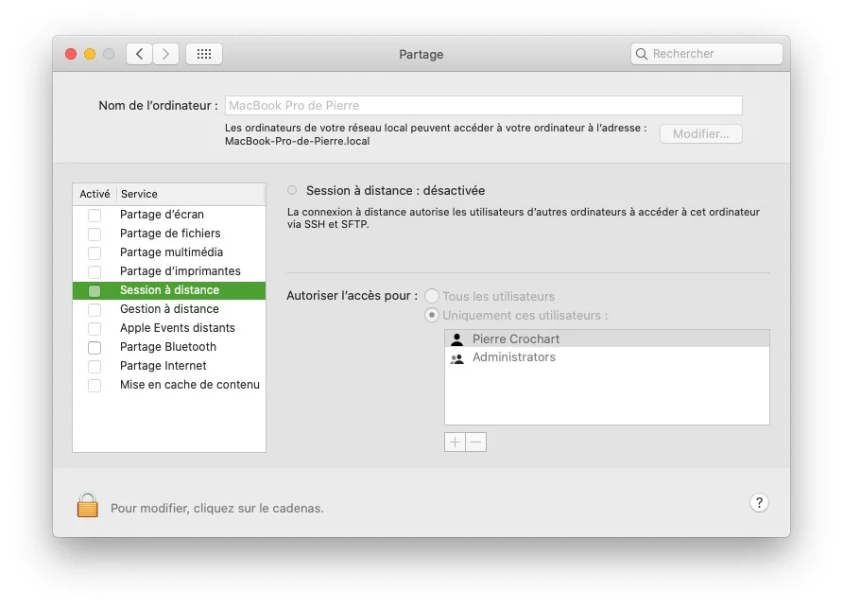Select Gestion à distance in service list
843x607 pixels.
pos(169,309)
